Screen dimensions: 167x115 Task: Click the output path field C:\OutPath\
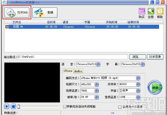(x=73, y=57)
